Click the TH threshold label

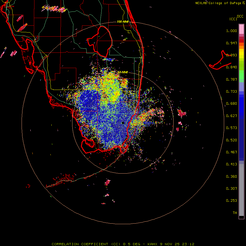point(235,213)
